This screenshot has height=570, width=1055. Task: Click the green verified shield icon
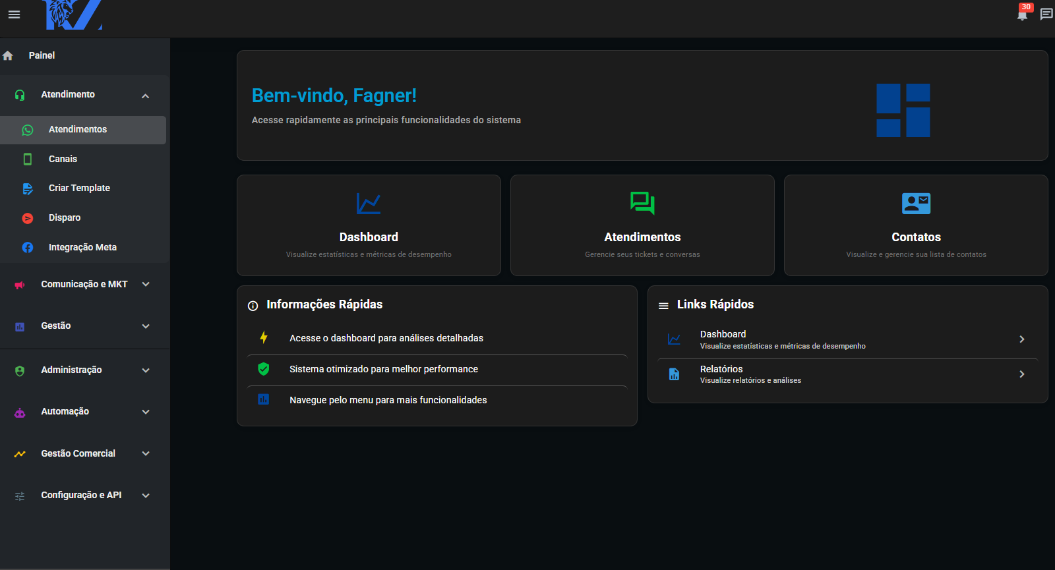click(x=264, y=369)
